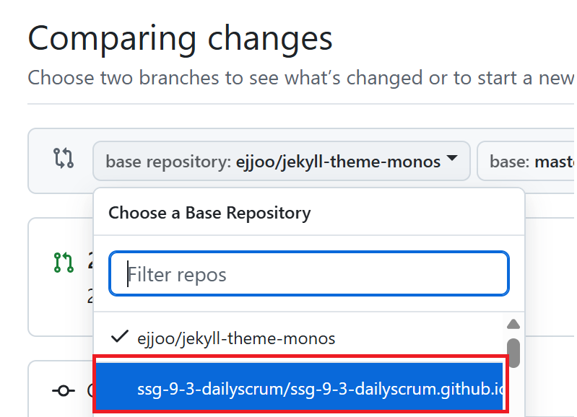Click the green pull request icon

pyautogui.click(x=64, y=263)
